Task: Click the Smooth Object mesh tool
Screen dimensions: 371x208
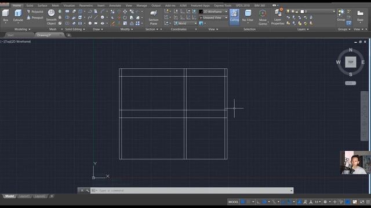Action: point(51,17)
